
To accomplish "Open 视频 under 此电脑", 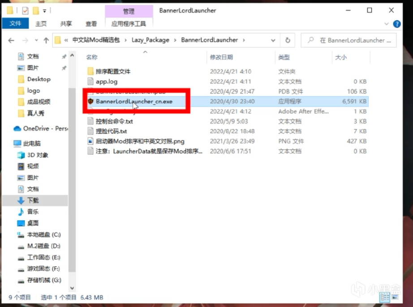I will [x=33, y=166].
